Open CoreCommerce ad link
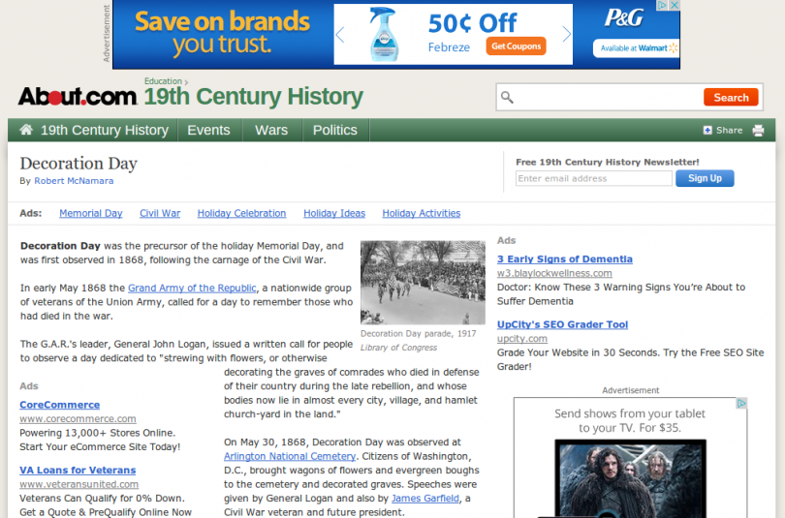The height and width of the screenshot is (518, 785). click(x=59, y=405)
